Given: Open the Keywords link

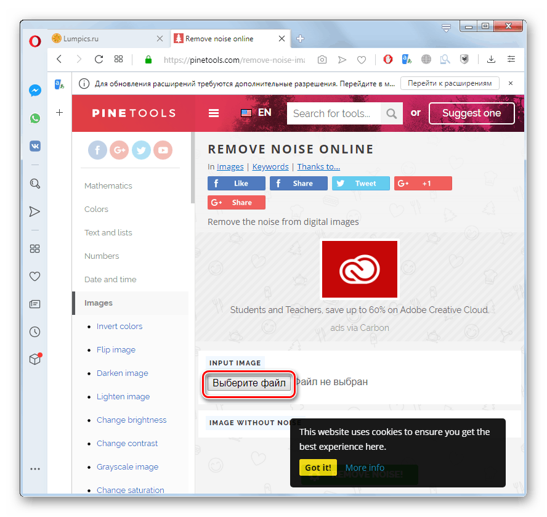Looking at the screenshot, I should point(270,167).
